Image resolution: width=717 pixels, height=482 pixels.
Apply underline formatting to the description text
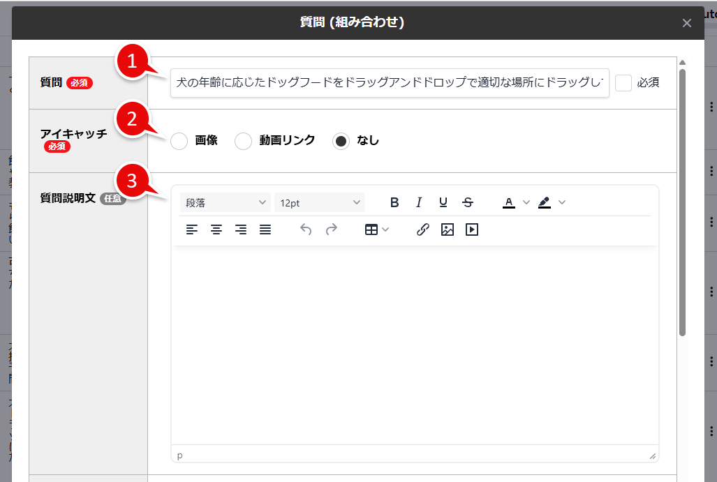443,202
